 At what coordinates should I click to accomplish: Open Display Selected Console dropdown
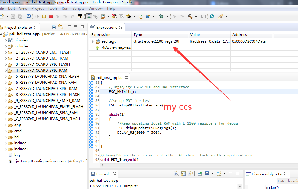click(212, 174)
